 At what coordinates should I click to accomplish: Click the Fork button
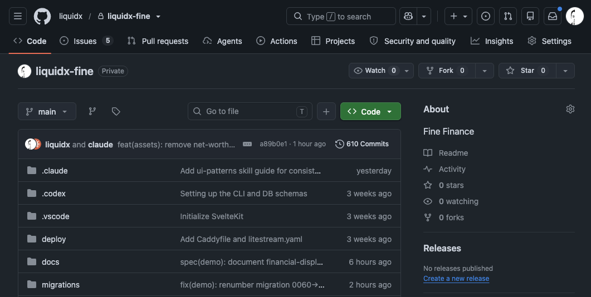coord(447,71)
